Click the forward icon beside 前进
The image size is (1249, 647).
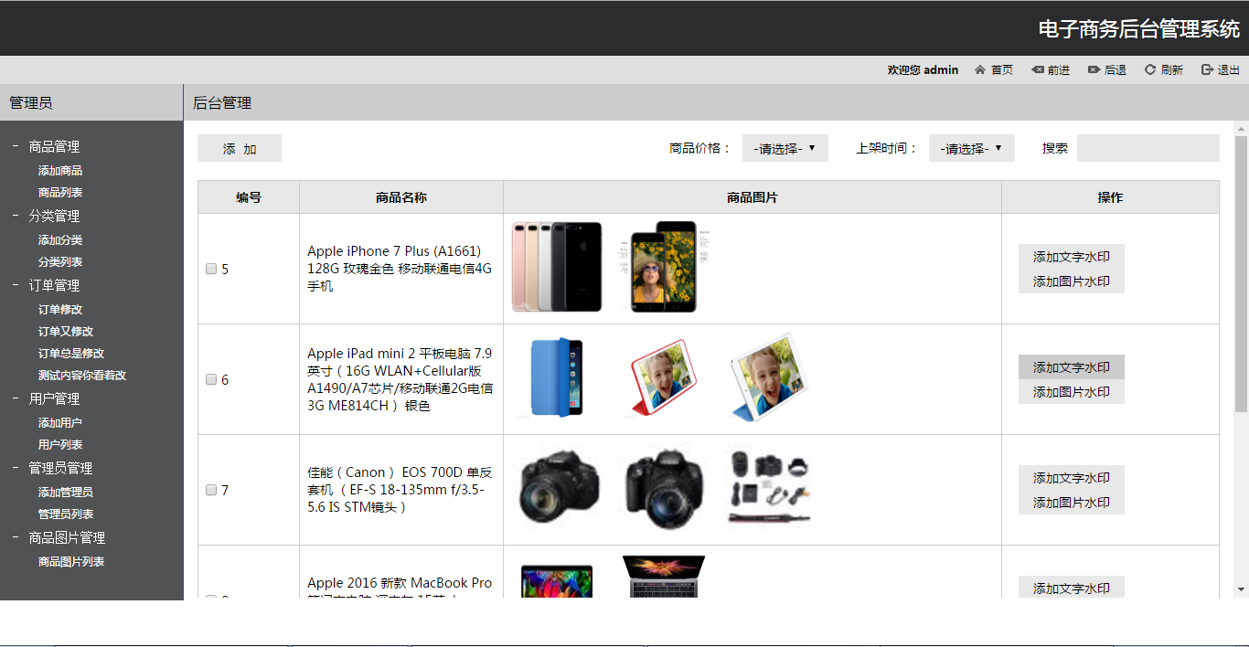1037,69
